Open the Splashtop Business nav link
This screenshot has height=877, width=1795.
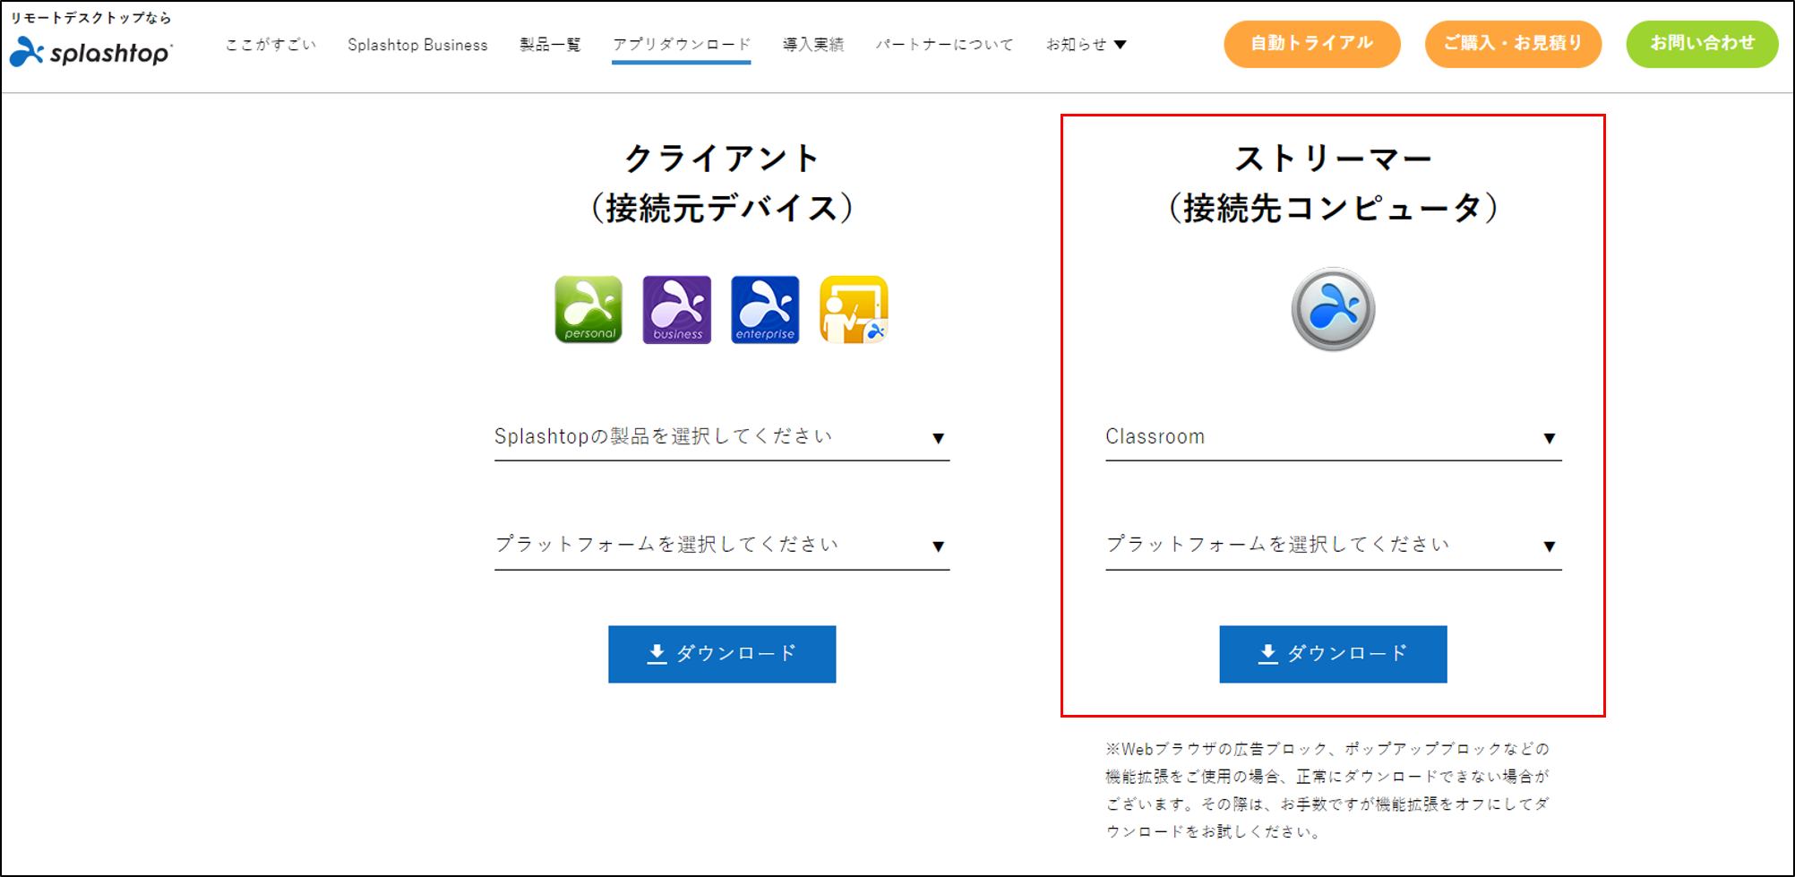(417, 45)
